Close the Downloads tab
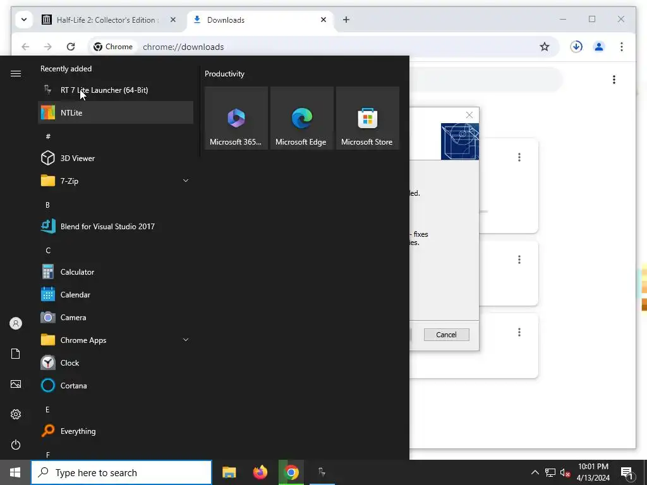This screenshot has width=647, height=485. 323,20
